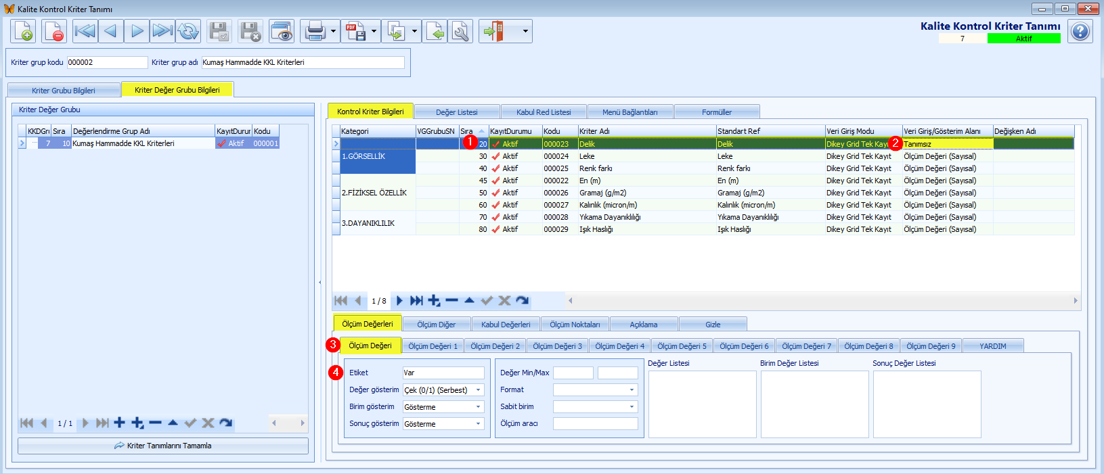Image resolution: width=1104 pixels, height=474 pixels.
Task: Open the Değer gösterim dropdown
Action: tap(478, 390)
